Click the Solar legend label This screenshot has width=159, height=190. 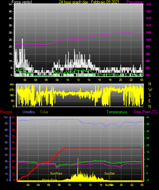tap(44, 112)
